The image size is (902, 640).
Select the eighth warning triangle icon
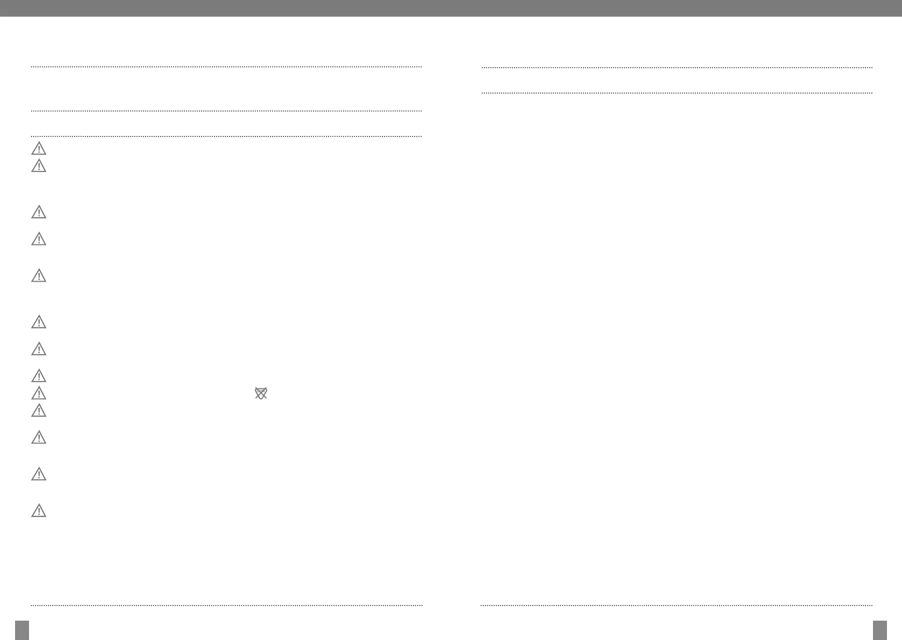[x=39, y=375]
